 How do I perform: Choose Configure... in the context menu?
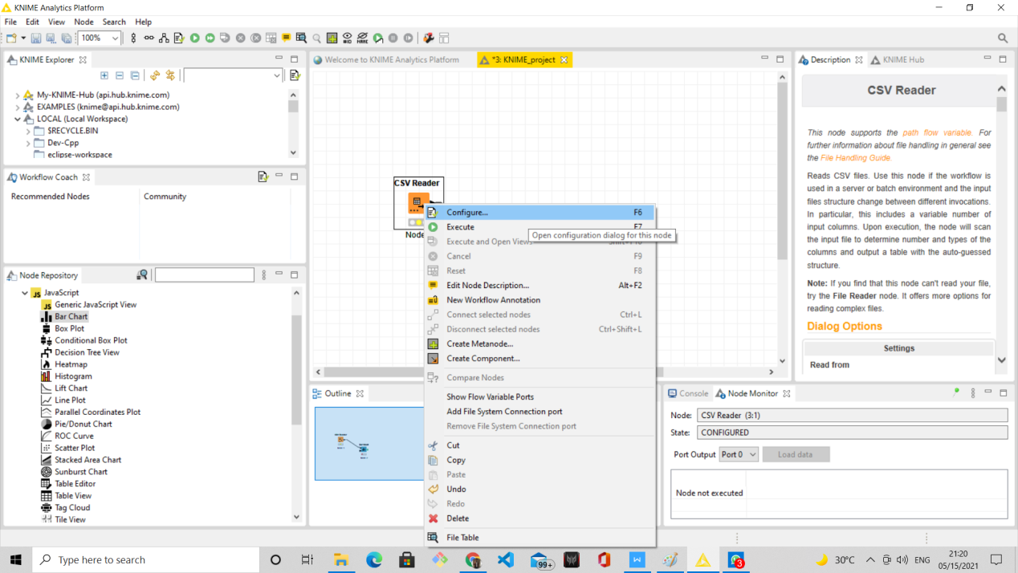coord(540,213)
